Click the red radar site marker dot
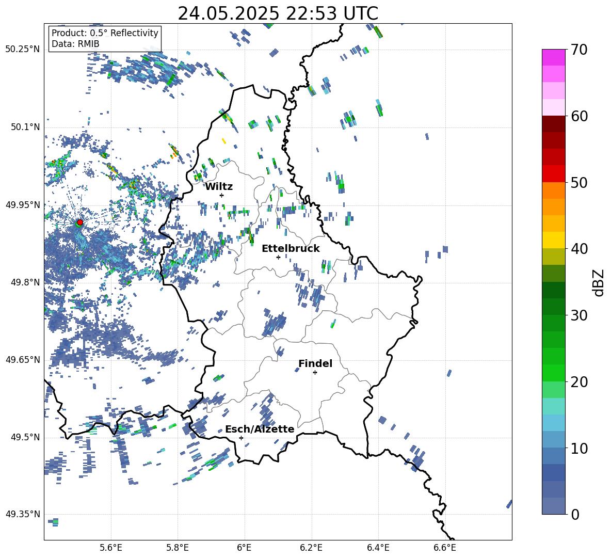The width and height of the screenshot is (611, 558). pyautogui.click(x=80, y=222)
